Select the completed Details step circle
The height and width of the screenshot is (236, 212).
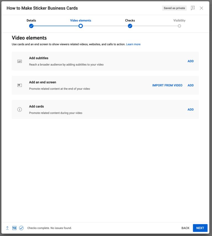click(x=31, y=26)
